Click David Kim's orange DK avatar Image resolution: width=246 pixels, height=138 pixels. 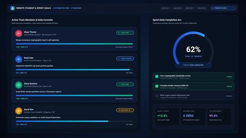tap(18, 111)
